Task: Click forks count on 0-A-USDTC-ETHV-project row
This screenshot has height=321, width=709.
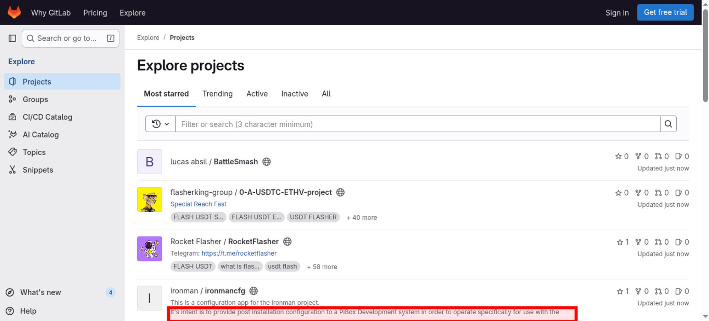Action: 642,193
